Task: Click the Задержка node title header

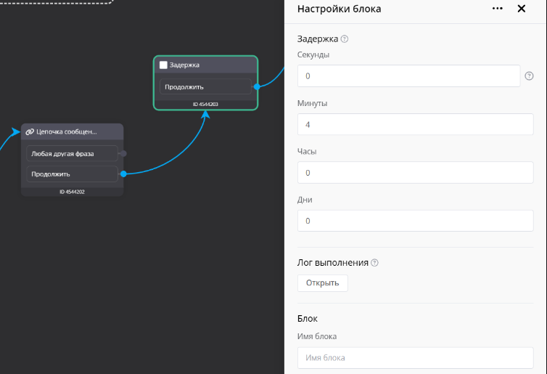Action: [x=209, y=65]
